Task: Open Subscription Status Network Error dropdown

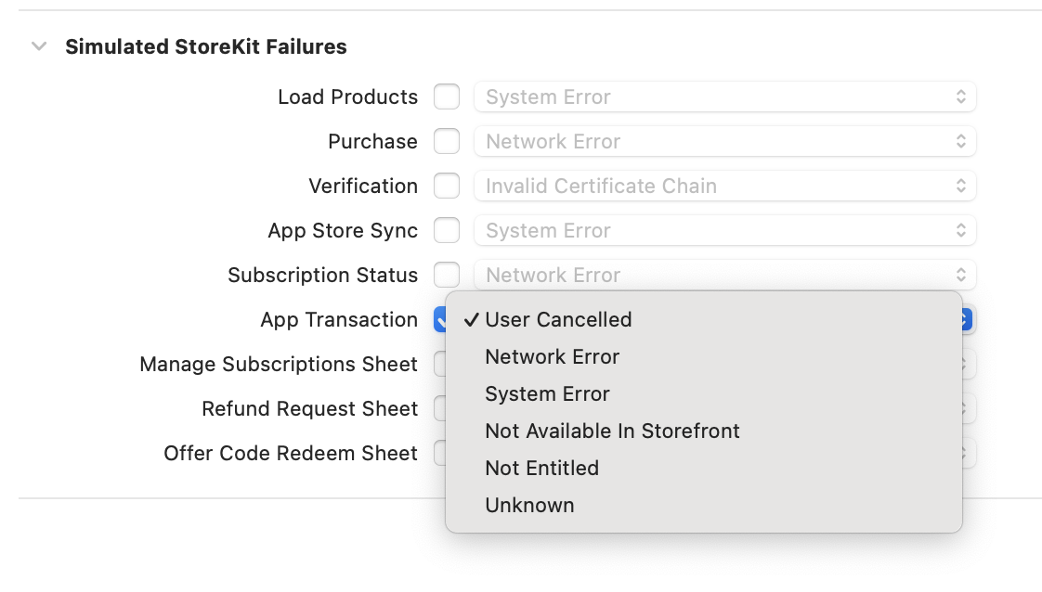Action: tap(725, 275)
